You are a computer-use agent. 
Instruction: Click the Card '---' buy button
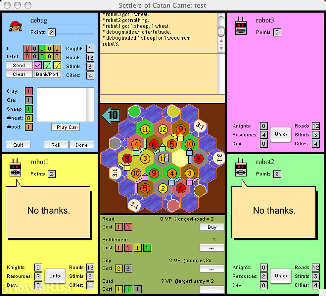tap(212, 289)
